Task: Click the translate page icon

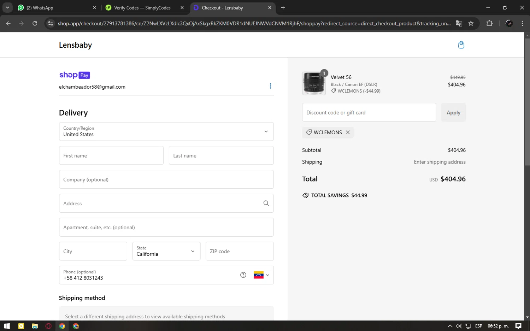Action: (459, 23)
